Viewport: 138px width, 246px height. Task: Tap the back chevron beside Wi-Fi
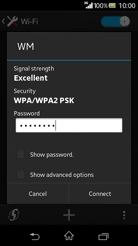3,22
